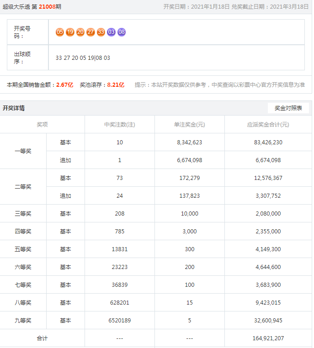Click the purple ball numbered 08
Image resolution: width=314 pixels, height=348 pixels.
pyautogui.click(x=122, y=32)
